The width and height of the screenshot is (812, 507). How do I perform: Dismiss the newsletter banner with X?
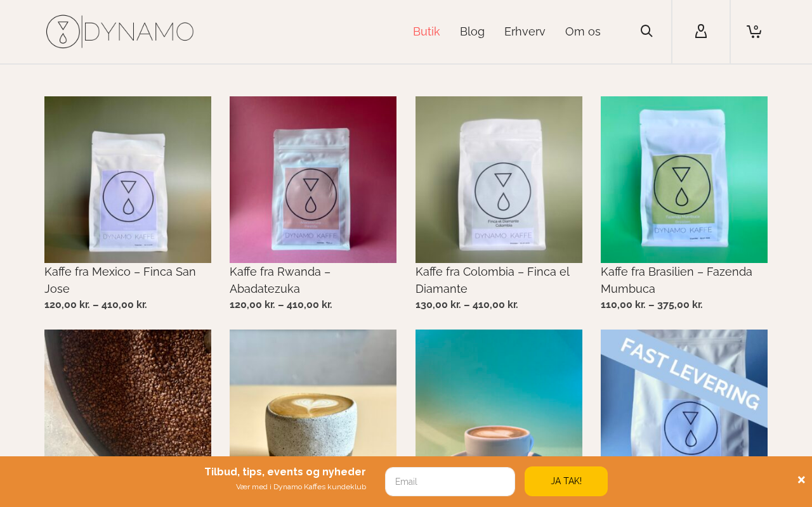point(801,480)
